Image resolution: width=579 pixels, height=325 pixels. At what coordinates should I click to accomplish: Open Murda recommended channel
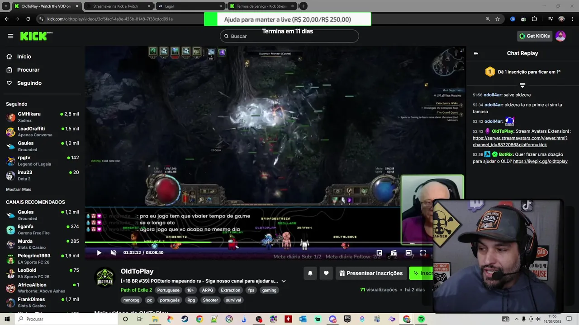(x=43, y=244)
